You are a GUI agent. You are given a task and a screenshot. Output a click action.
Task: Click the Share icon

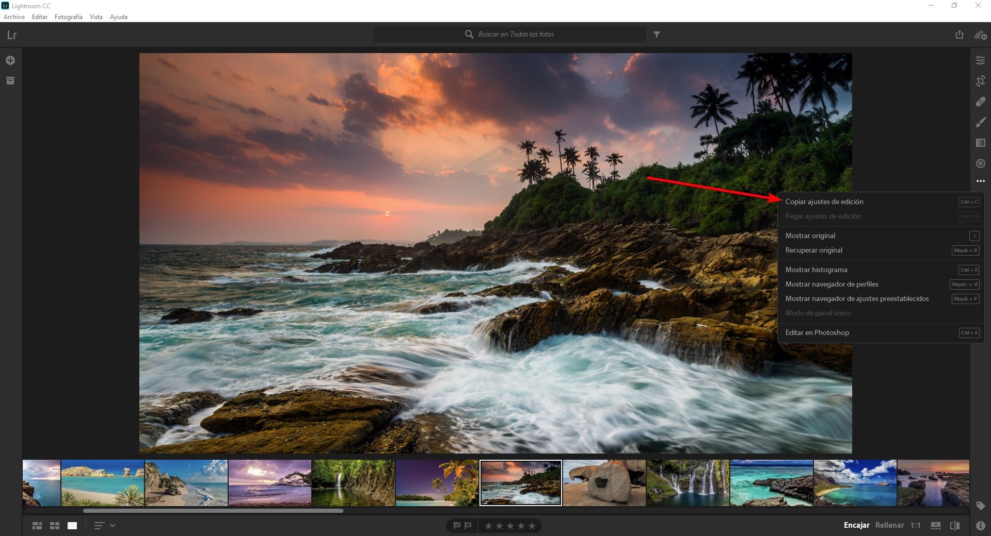[x=959, y=35]
